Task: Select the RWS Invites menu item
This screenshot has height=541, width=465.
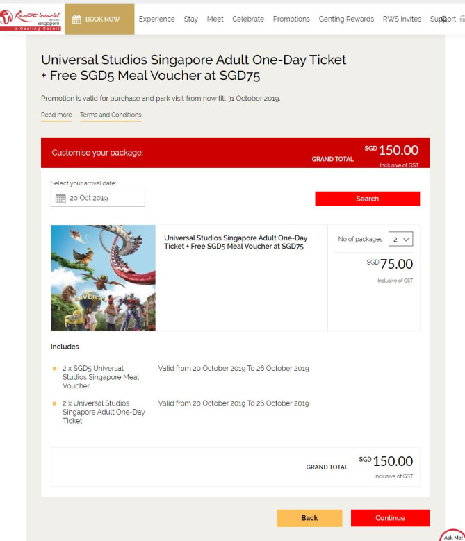Action: (x=402, y=19)
